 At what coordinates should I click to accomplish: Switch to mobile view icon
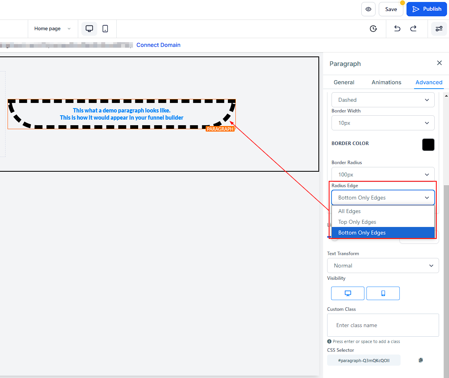(105, 29)
